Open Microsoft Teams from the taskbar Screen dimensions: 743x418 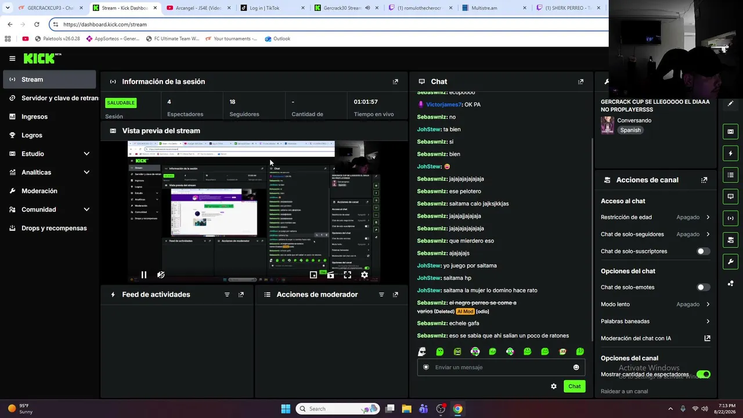pyautogui.click(x=423, y=409)
